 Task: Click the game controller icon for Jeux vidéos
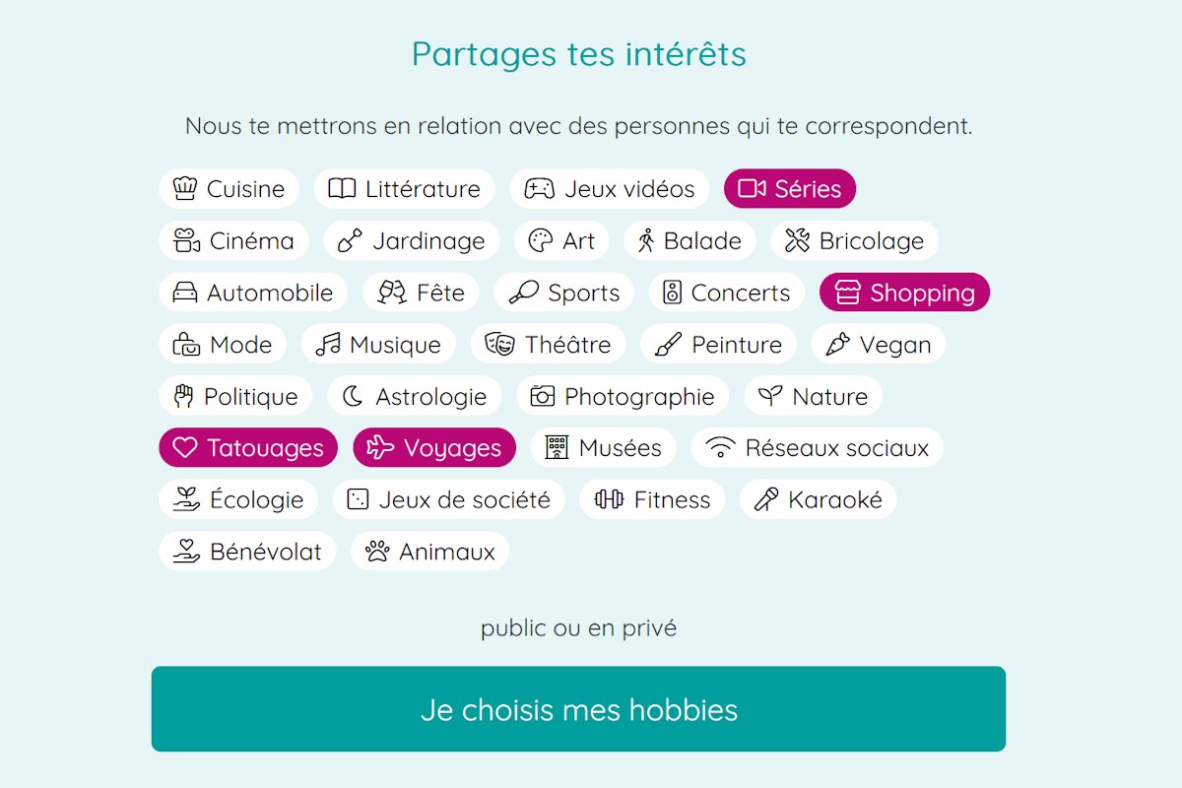pyautogui.click(x=539, y=189)
